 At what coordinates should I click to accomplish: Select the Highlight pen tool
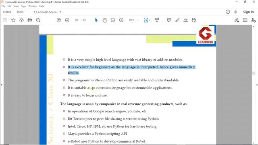[x=177, y=20]
